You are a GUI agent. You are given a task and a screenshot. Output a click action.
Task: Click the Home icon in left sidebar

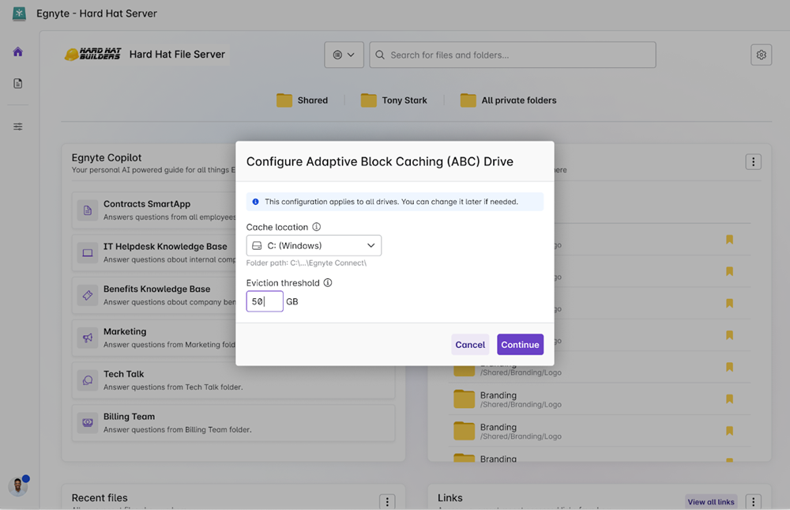click(18, 52)
